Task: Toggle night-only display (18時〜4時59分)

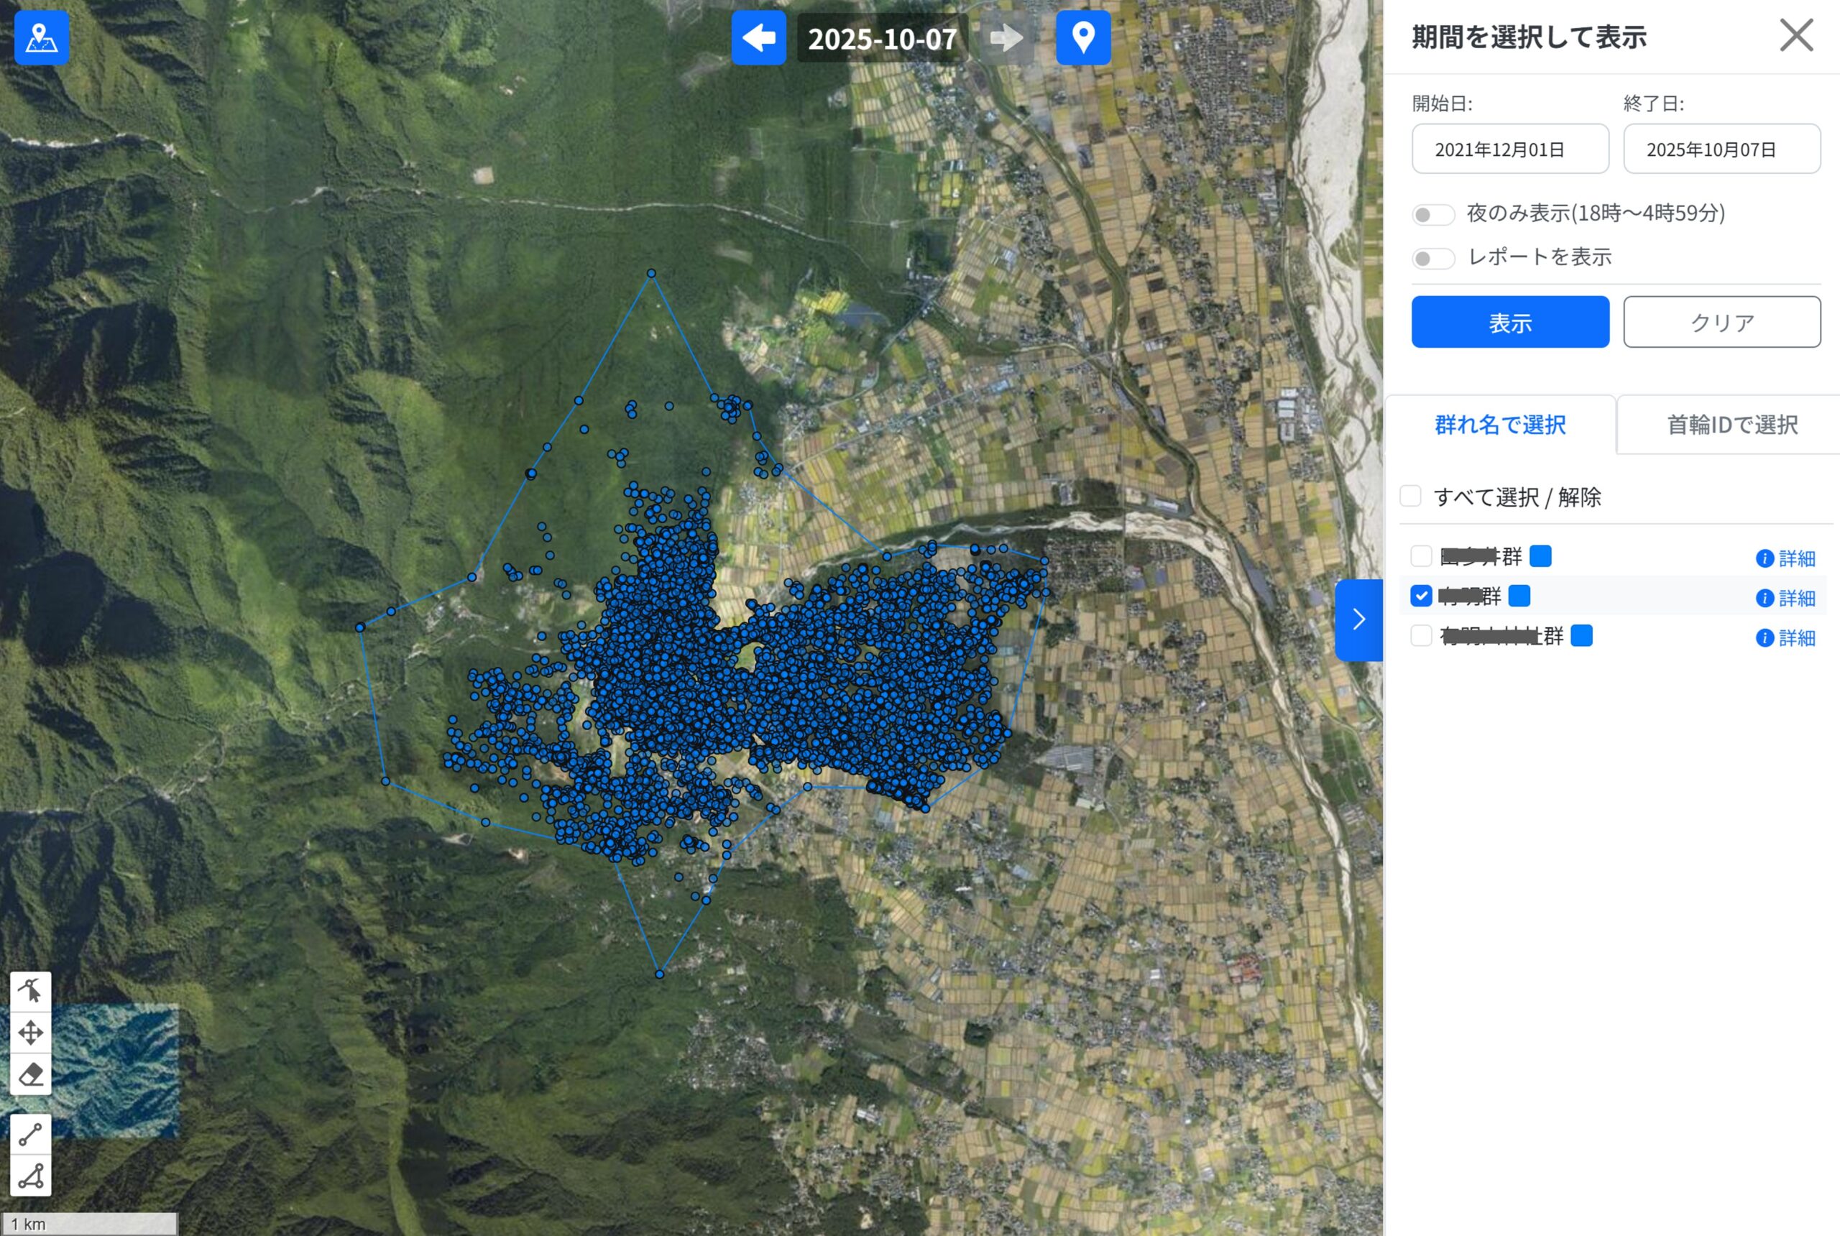Action: tap(1432, 214)
